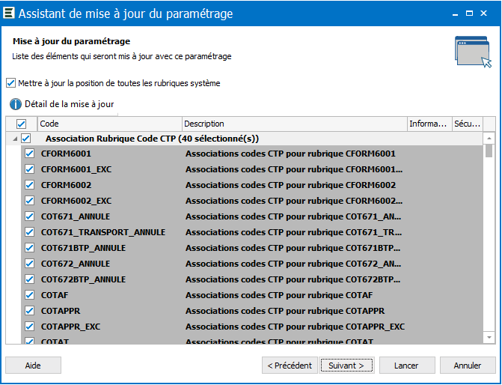Image resolution: width=502 pixels, height=385 pixels.
Task: Go back with the Précédent button
Action: click(x=290, y=366)
